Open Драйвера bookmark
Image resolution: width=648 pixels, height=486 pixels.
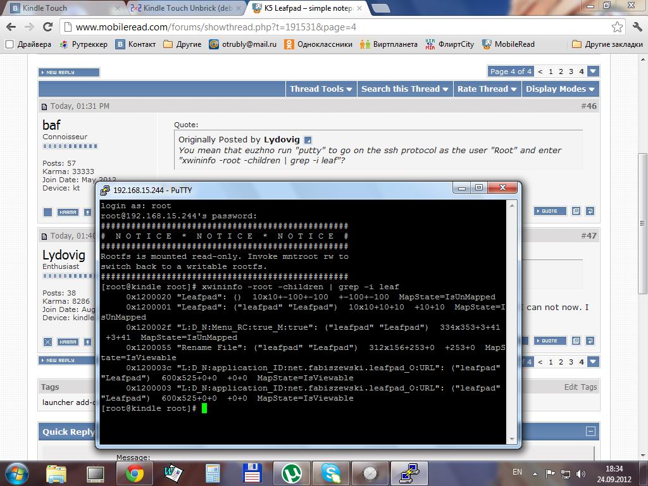pyautogui.click(x=28, y=44)
